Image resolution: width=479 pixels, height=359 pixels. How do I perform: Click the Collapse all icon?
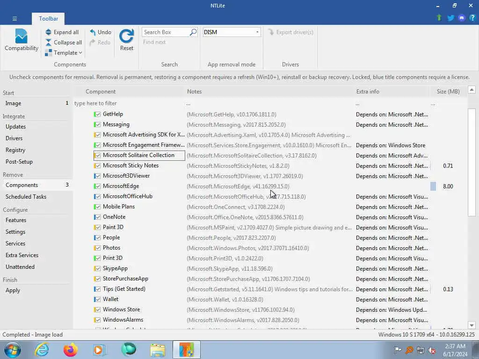pyautogui.click(x=48, y=43)
